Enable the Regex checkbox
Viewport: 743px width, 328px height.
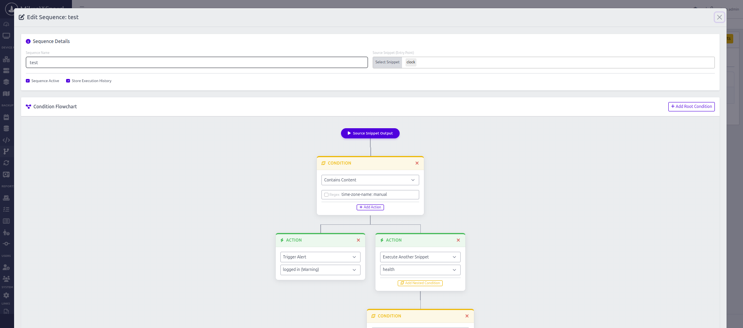pyautogui.click(x=326, y=195)
